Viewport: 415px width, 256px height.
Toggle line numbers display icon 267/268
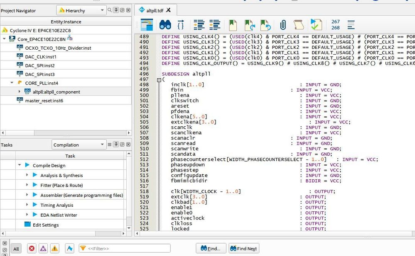click(x=335, y=25)
